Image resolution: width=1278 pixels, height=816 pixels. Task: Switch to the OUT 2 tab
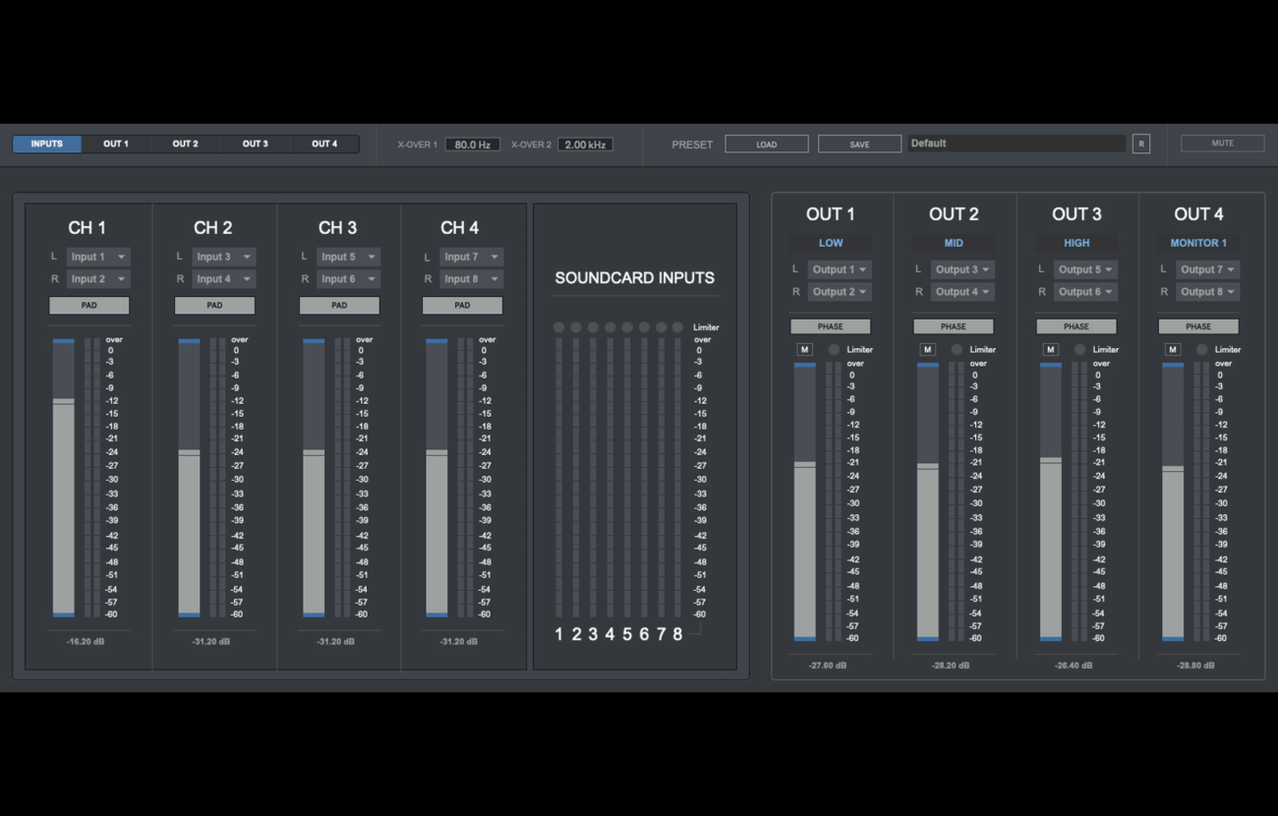[x=185, y=143]
